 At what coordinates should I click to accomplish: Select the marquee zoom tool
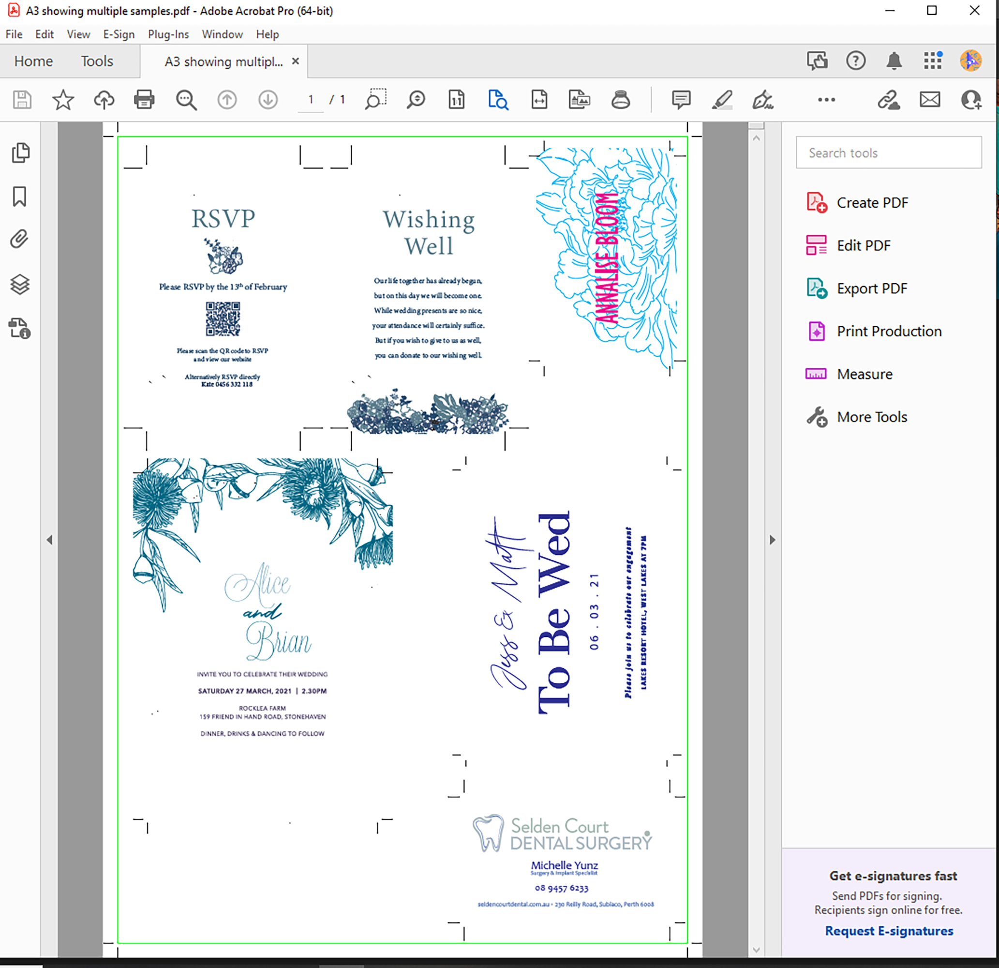(x=375, y=99)
